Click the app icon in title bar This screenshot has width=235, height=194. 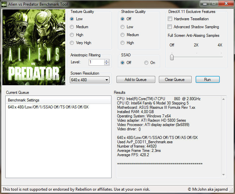pyautogui.click(x=4, y=4)
